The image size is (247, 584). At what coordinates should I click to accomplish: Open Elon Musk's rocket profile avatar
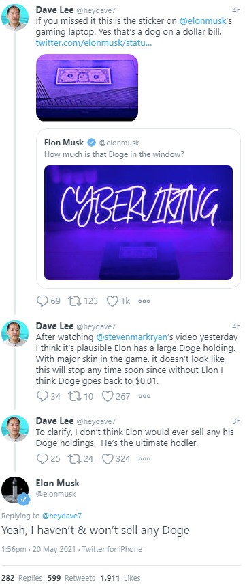point(15,490)
